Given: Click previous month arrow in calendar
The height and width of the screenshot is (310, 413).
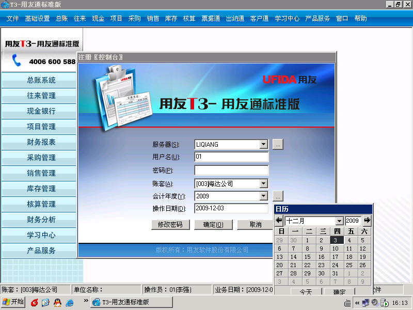Looking at the screenshot, I should pos(279,221).
